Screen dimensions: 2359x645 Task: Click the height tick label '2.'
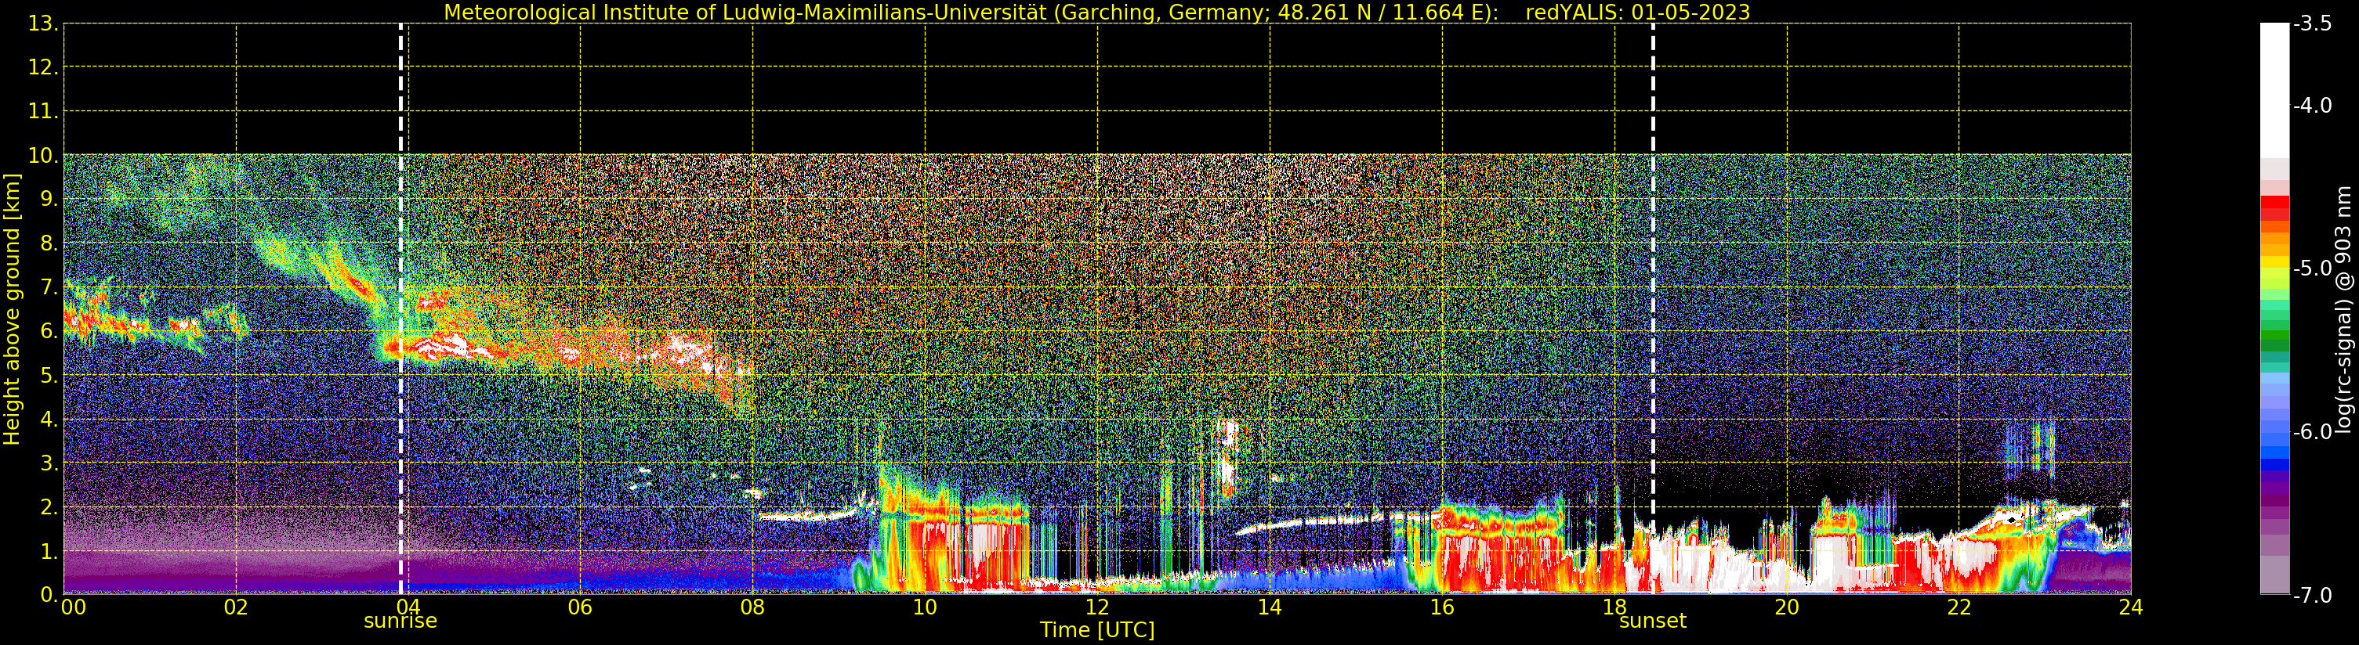pos(49,507)
